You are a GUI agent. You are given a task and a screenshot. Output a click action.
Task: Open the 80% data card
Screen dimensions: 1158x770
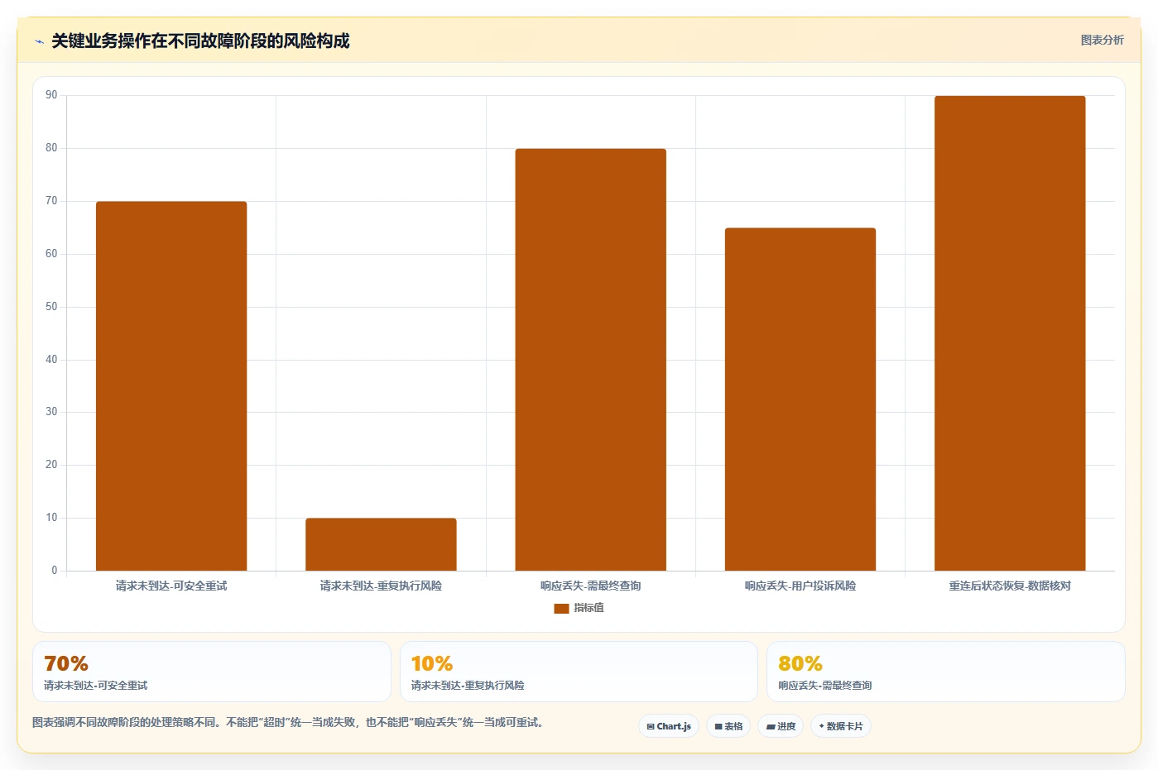pos(946,672)
